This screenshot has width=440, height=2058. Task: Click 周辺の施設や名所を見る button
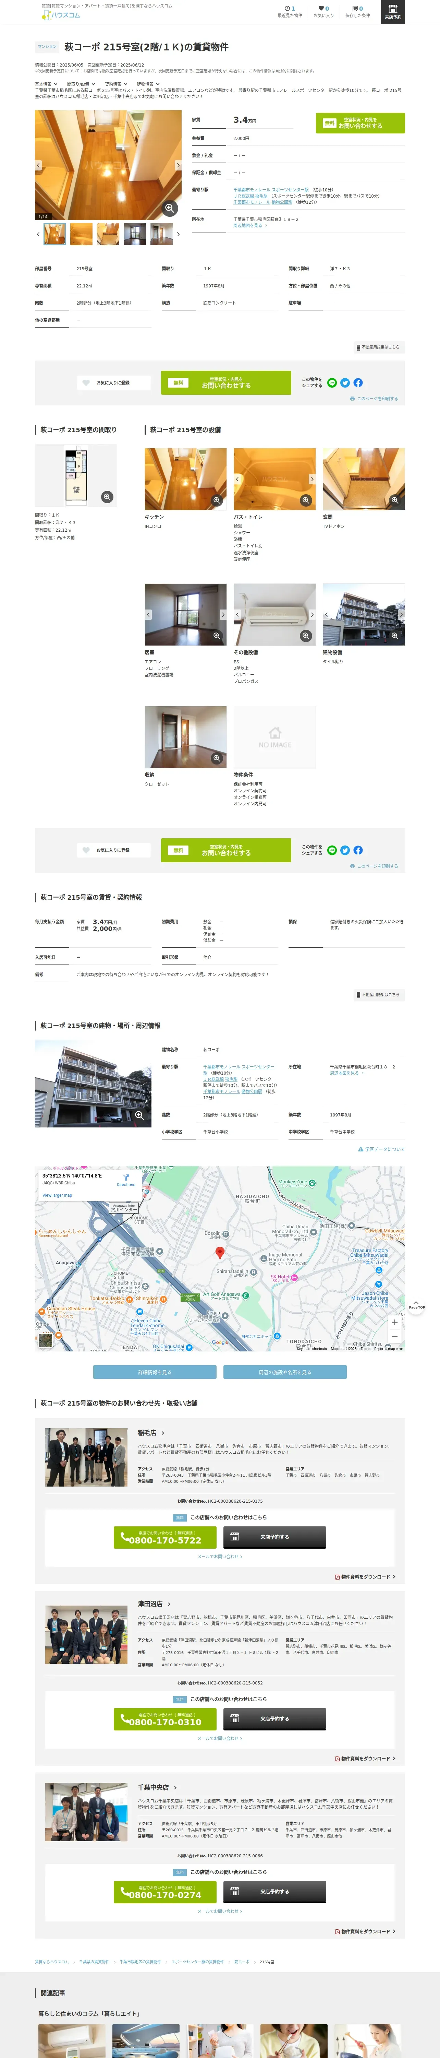coord(285,1373)
